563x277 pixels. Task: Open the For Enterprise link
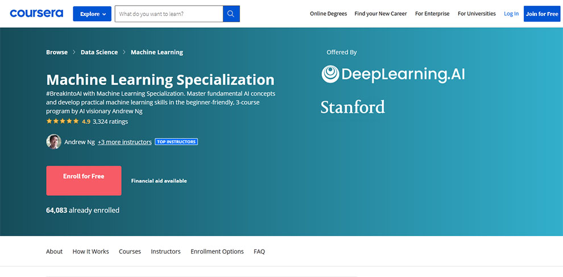(432, 14)
